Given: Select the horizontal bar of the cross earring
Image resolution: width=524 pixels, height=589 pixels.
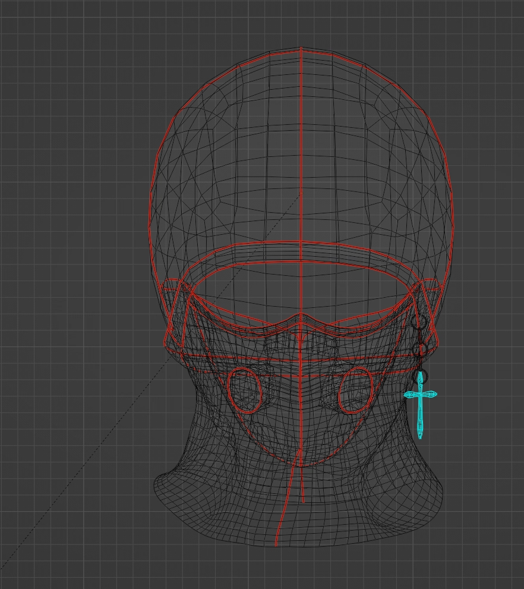Looking at the screenshot, I should (410, 393).
